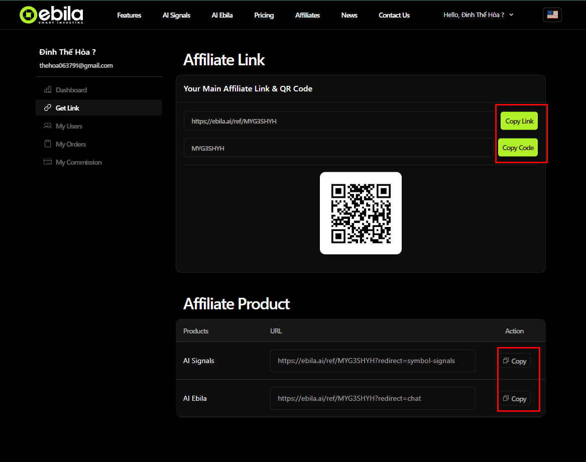Screen dimensions: 586x462
Task: Click the Ebila logo in the header
Action: (x=51, y=15)
